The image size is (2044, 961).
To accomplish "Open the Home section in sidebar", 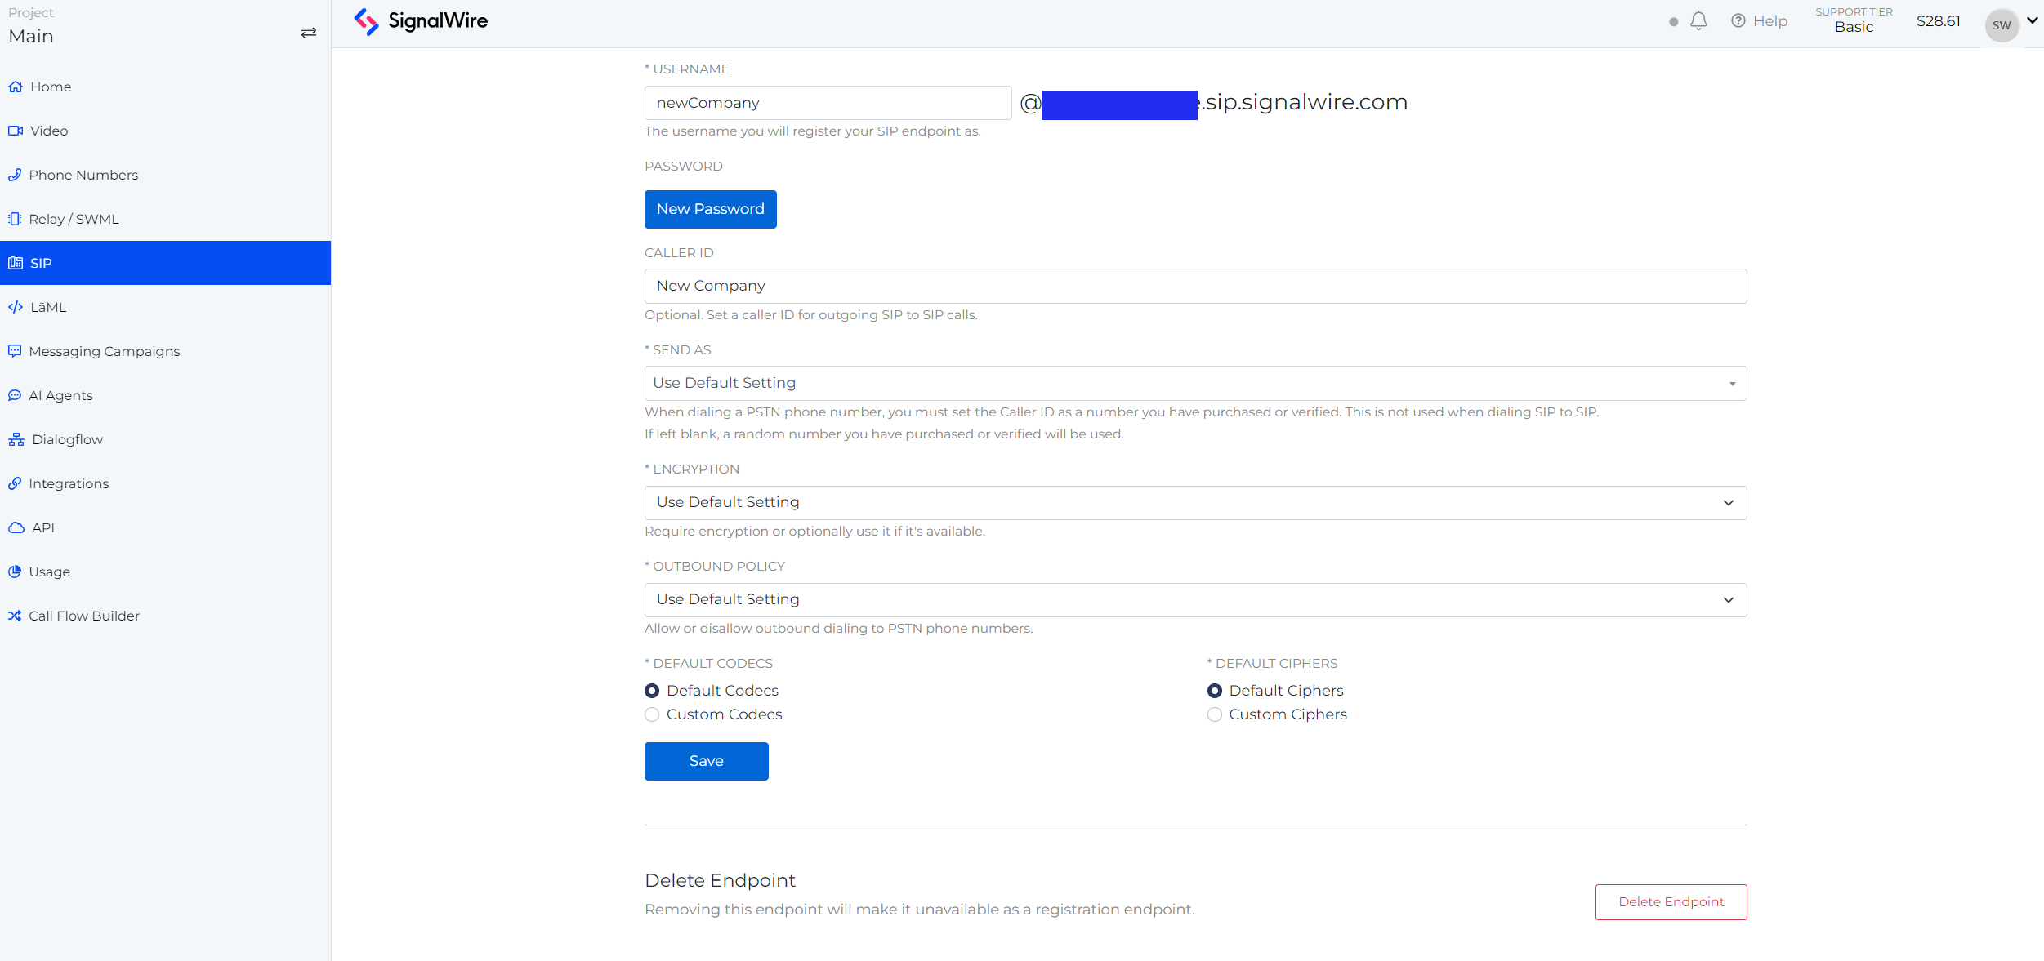I will coord(51,87).
